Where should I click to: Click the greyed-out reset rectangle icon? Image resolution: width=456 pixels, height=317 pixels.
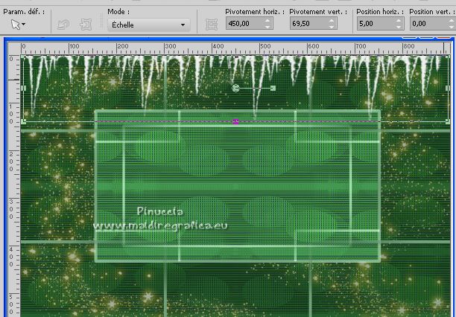(63, 25)
